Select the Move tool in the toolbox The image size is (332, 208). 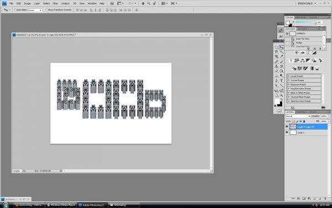pos(282,47)
